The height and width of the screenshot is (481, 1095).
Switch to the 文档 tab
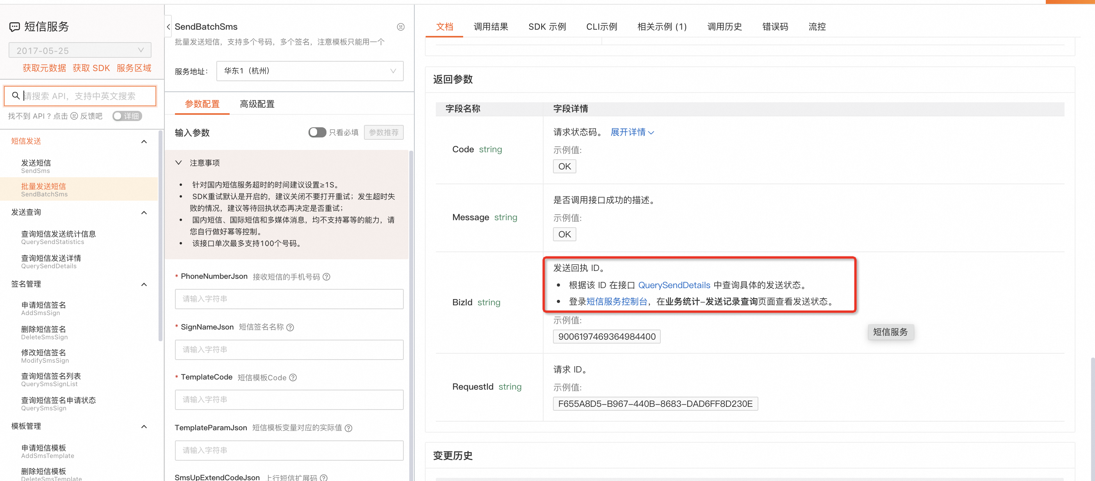[x=444, y=27]
